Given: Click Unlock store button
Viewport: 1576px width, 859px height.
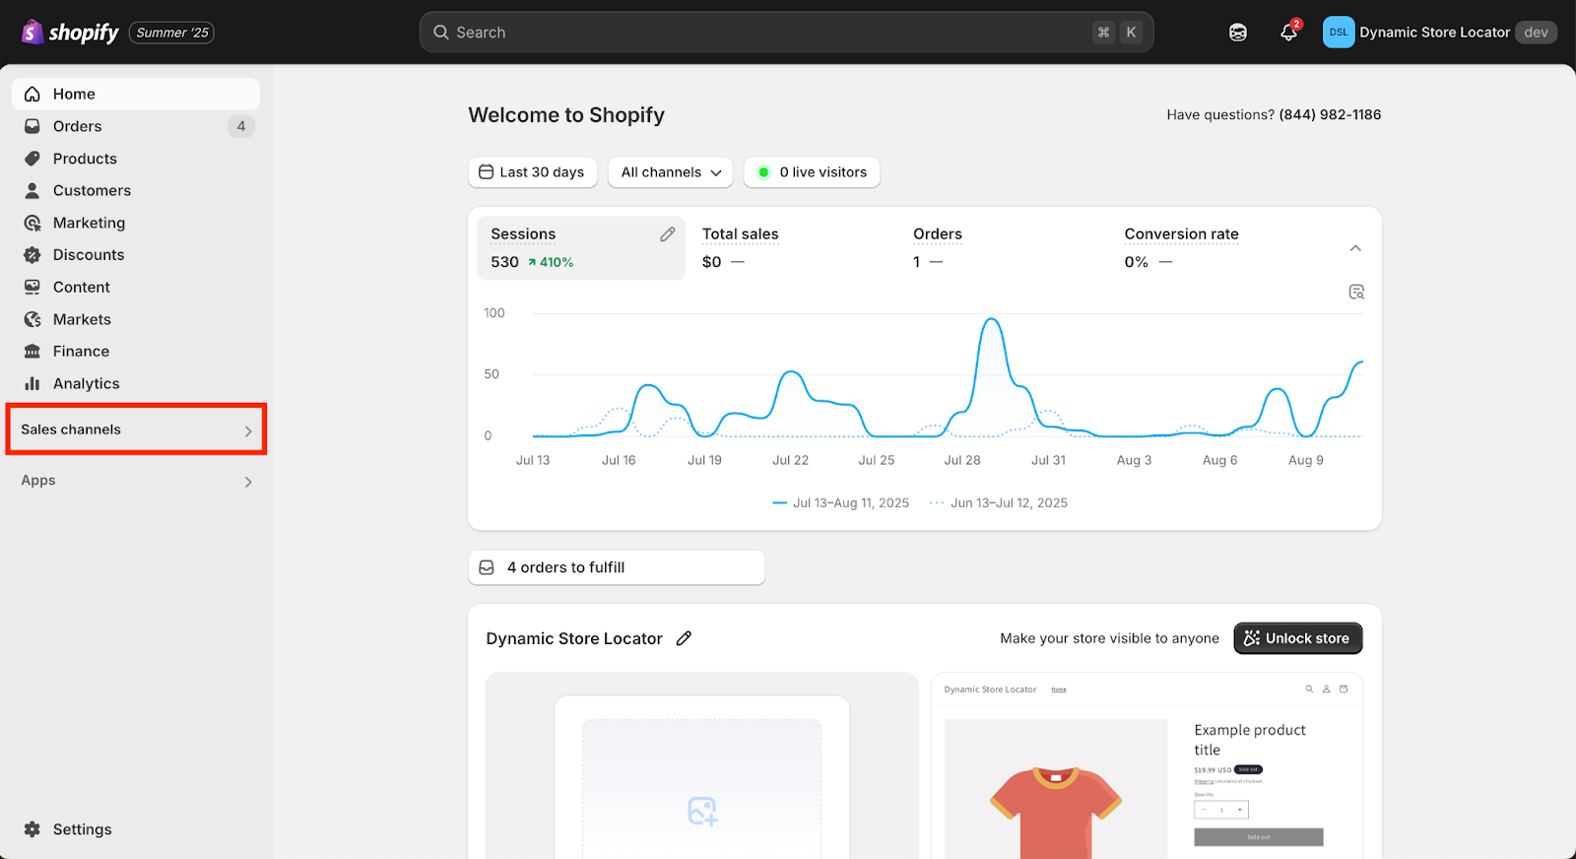Looking at the screenshot, I should click(1298, 638).
